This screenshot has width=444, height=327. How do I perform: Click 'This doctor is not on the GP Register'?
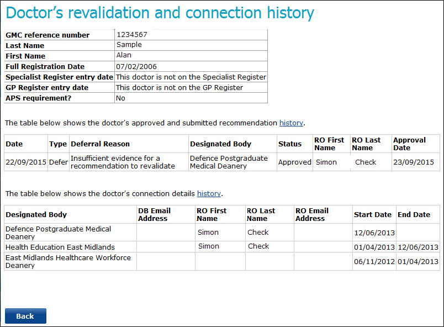179,87
